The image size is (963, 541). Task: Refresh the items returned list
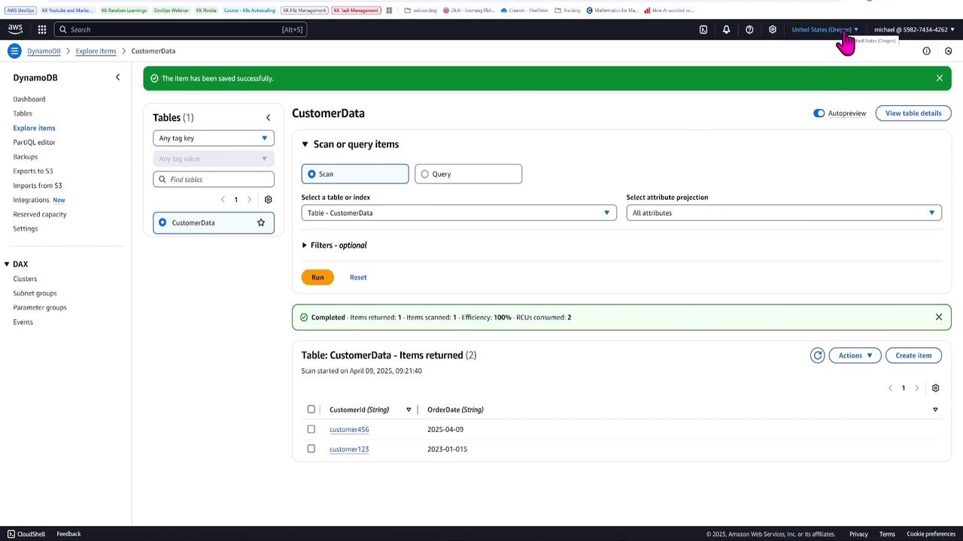(x=818, y=355)
